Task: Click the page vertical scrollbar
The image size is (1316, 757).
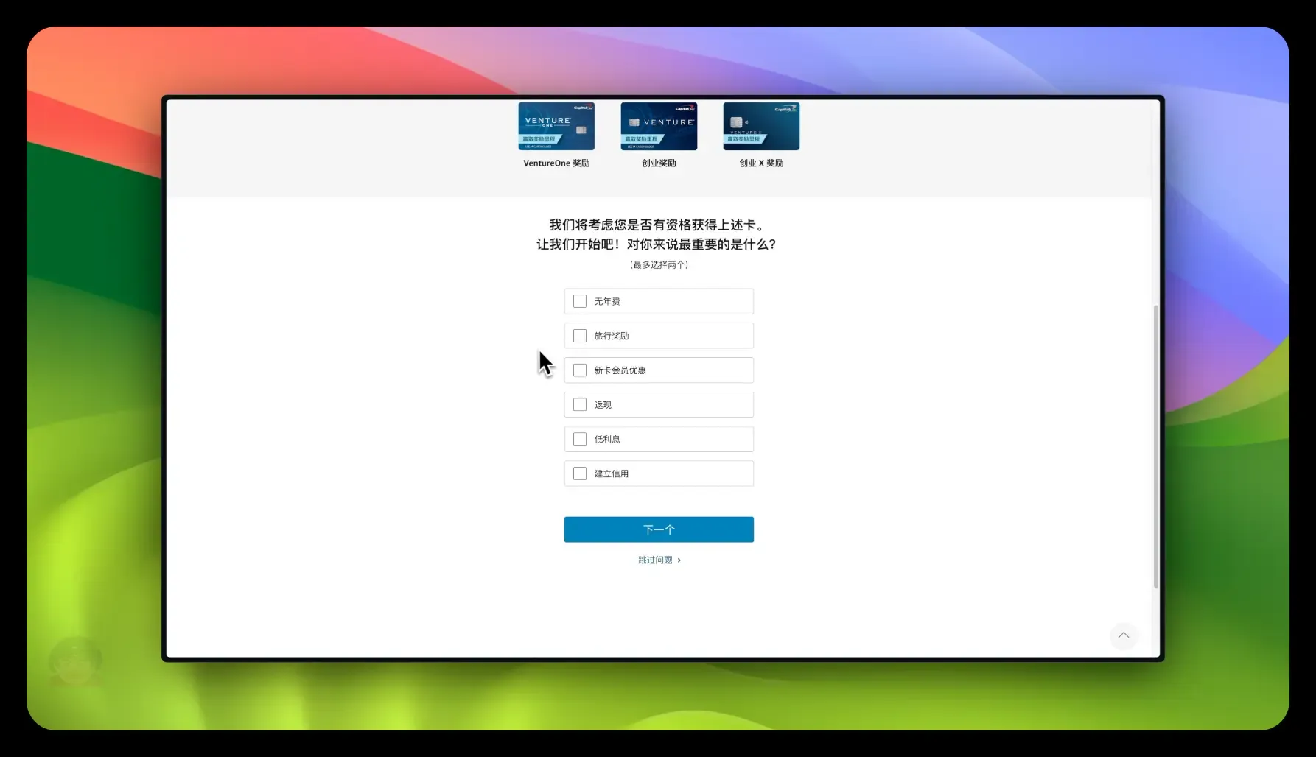Action: [1155, 446]
